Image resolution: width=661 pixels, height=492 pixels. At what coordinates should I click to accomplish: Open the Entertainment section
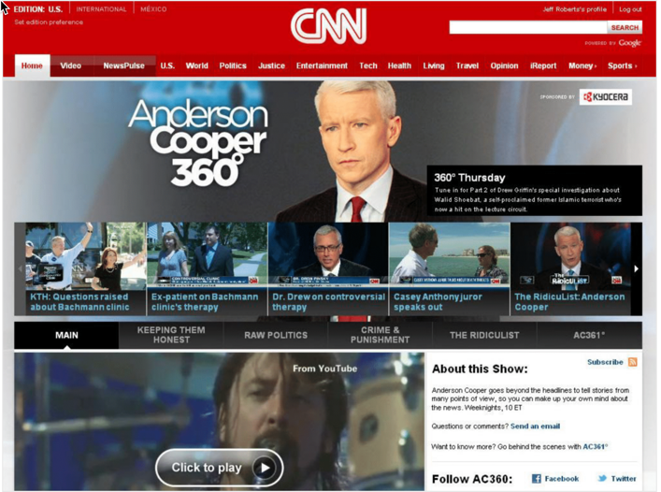tap(322, 65)
